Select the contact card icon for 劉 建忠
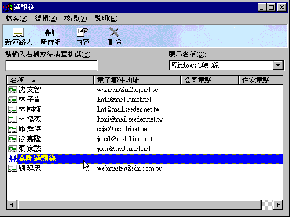The image size is (290, 217). [x=13, y=168]
